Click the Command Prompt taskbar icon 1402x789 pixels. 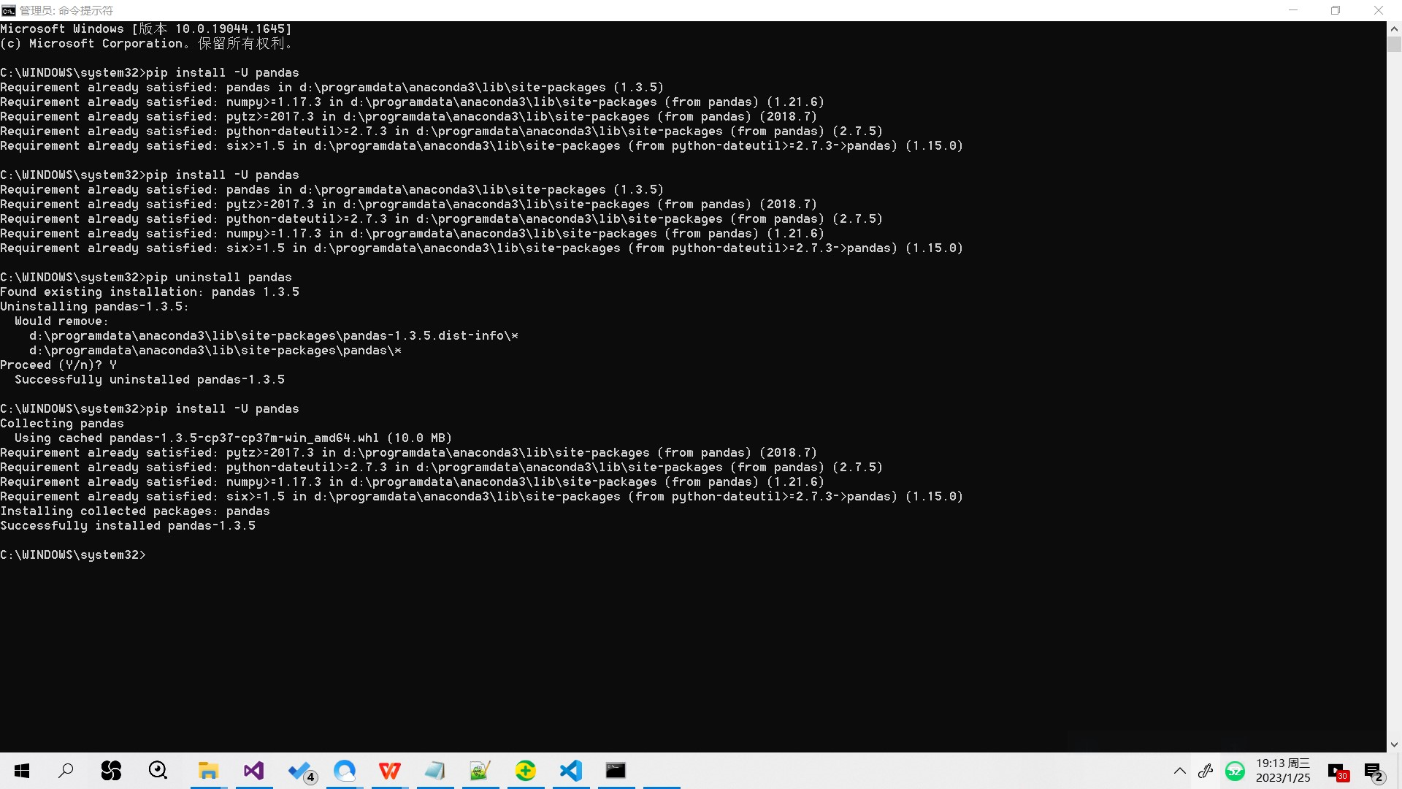[616, 771]
